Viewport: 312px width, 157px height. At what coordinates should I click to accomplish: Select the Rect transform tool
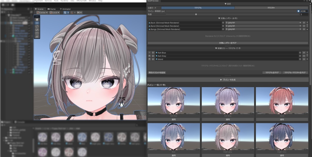(x=37, y=33)
